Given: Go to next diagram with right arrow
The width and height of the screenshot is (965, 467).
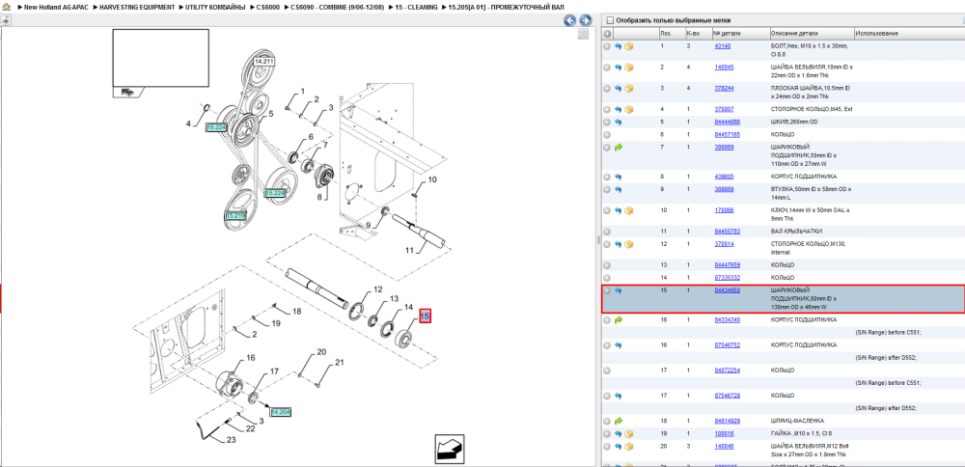Looking at the screenshot, I should pyautogui.click(x=586, y=20).
